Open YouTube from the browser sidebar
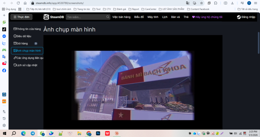This screenshot has height=137, width=260. pos(4,63)
